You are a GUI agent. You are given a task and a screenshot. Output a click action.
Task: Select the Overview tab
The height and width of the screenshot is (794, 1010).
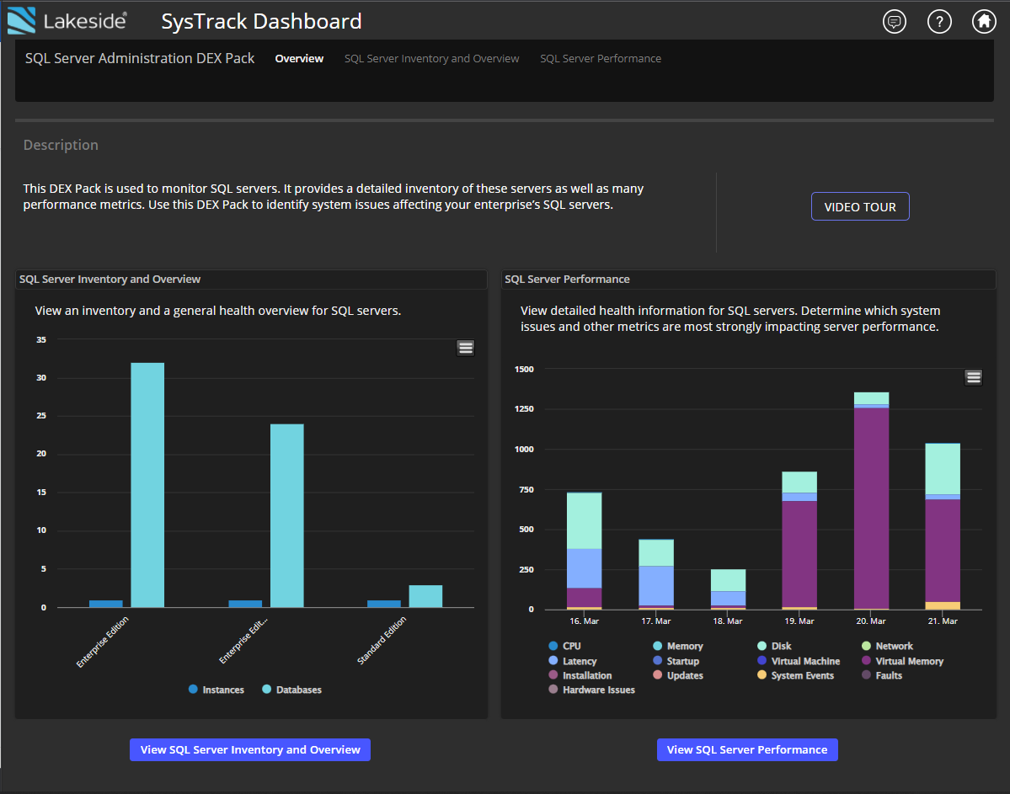[299, 58]
